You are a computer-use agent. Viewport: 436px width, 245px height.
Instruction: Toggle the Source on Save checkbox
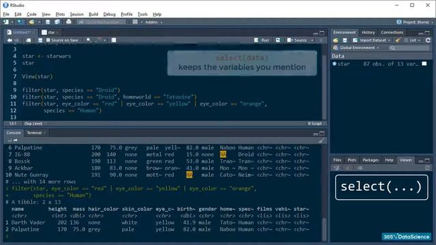point(48,40)
